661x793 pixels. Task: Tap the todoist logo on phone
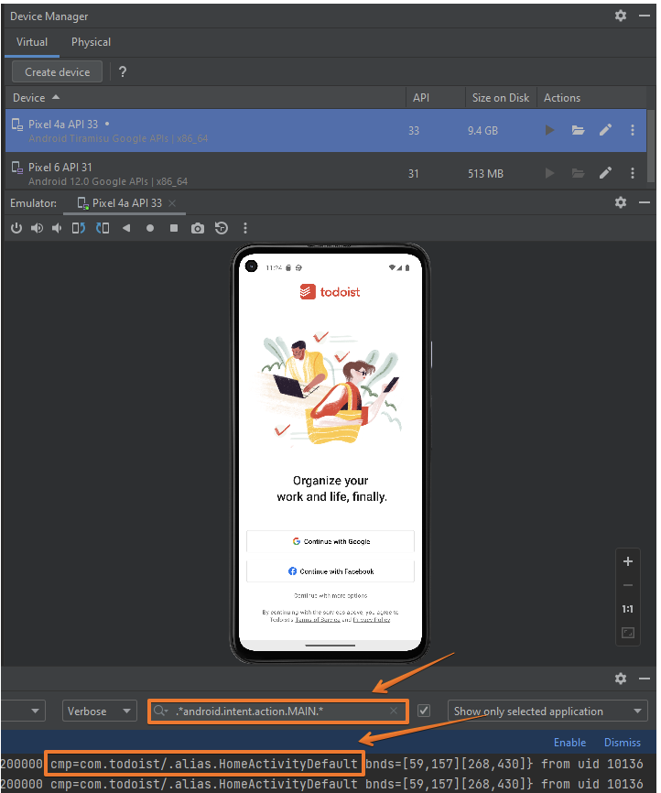coord(330,292)
